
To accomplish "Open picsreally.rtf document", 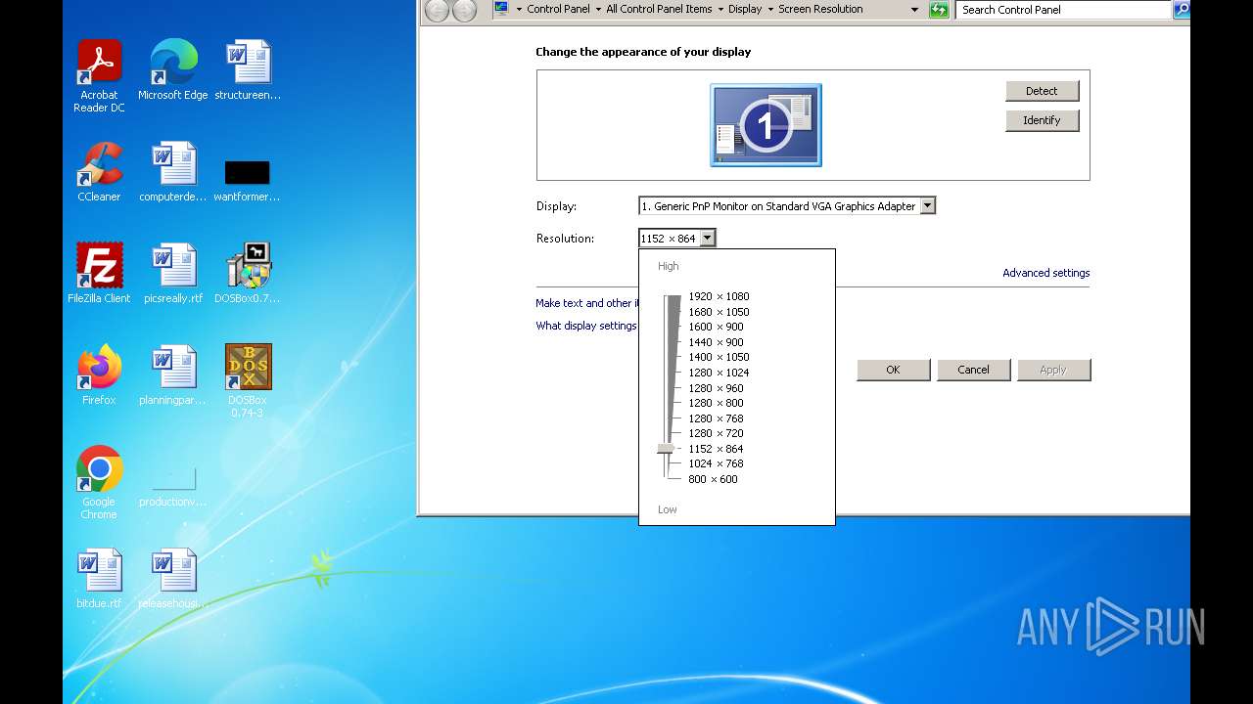I will (x=173, y=273).
